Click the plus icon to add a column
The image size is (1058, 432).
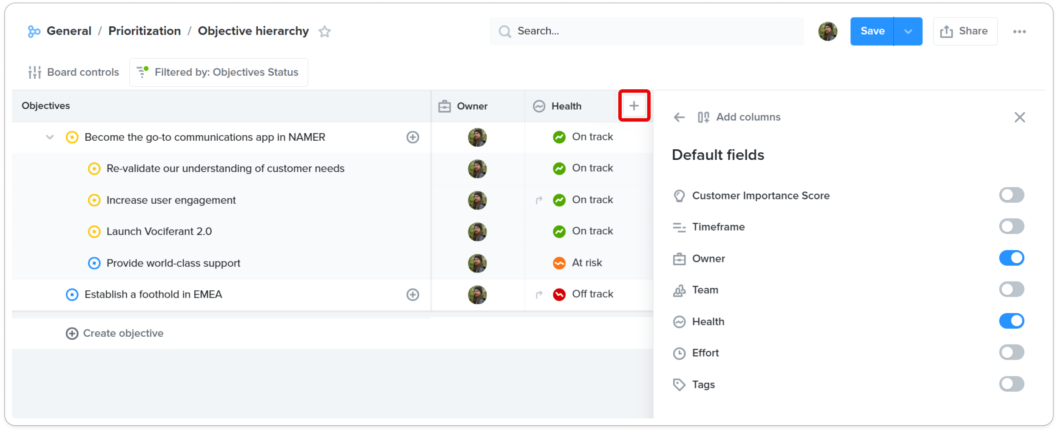click(x=634, y=106)
